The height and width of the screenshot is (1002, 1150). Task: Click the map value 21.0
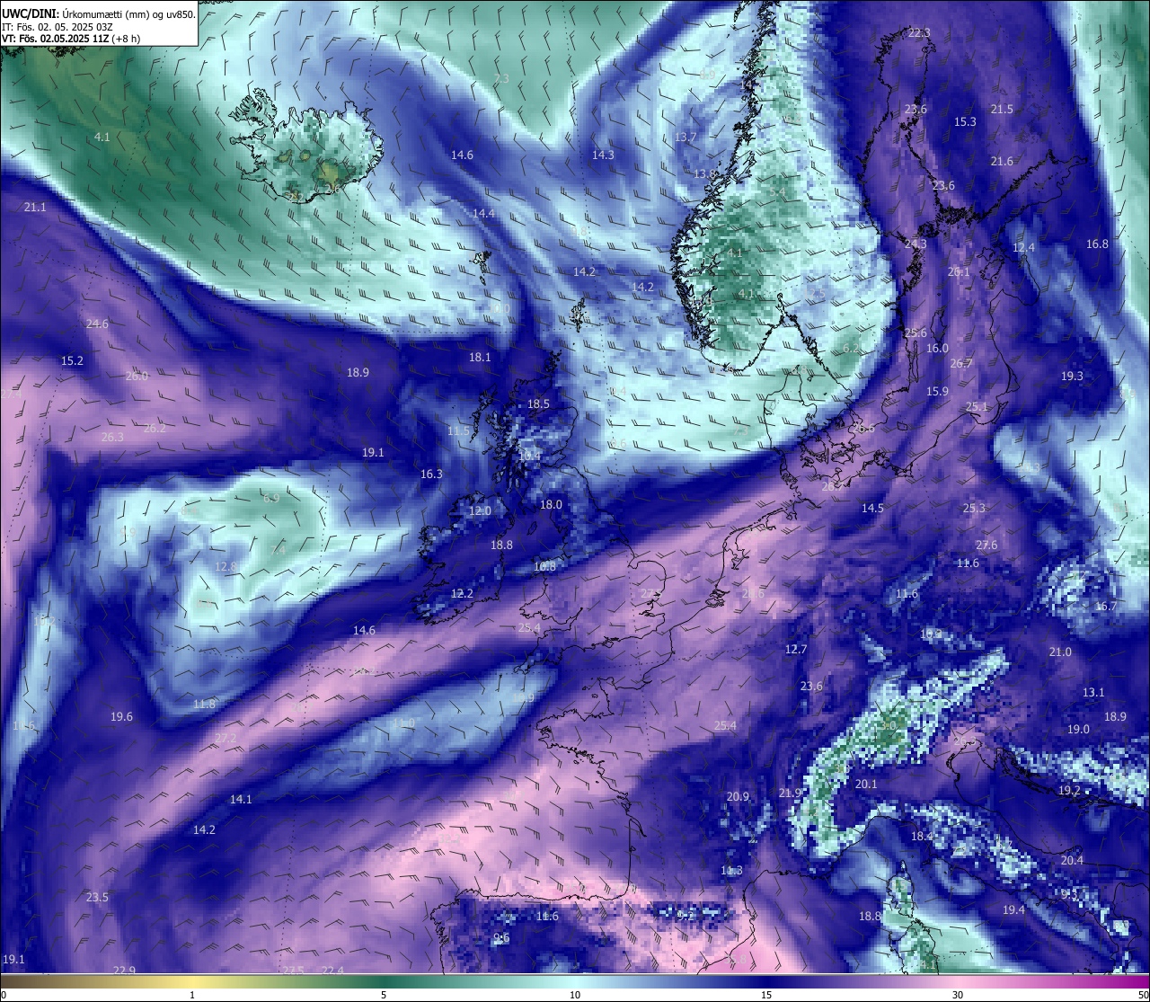1060,652
